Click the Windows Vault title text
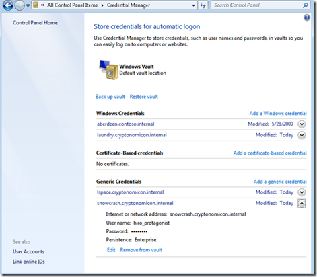 point(137,67)
